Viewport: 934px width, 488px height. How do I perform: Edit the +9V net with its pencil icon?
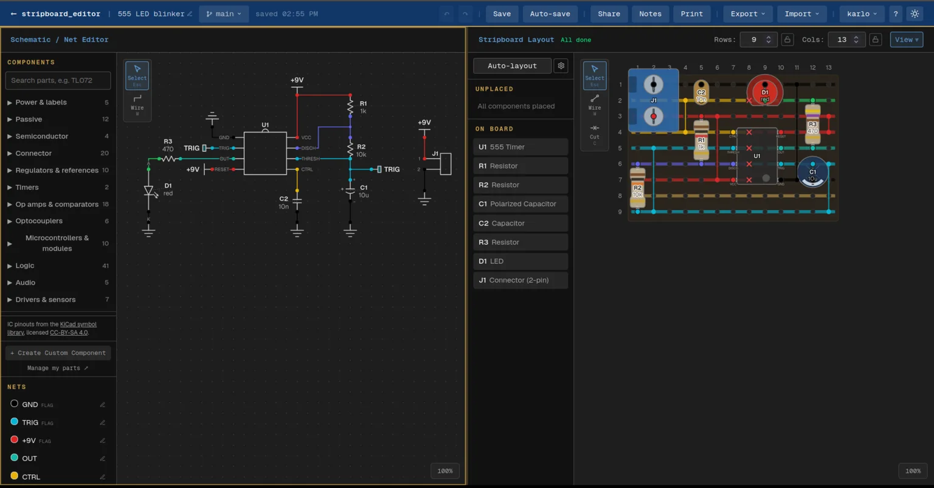click(x=102, y=441)
